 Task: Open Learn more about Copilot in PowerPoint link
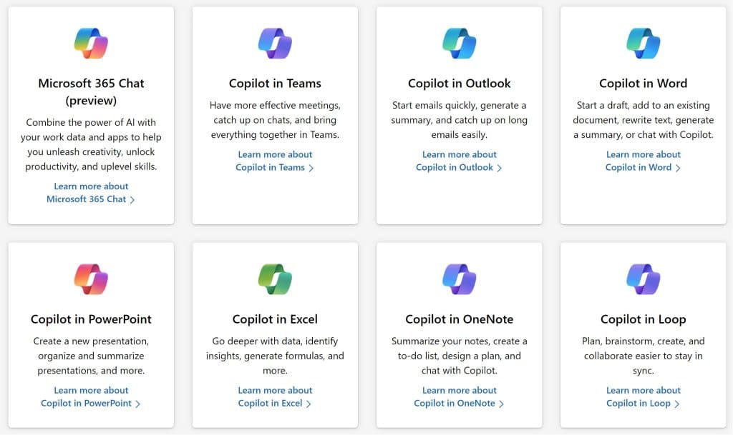click(x=91, y=396)
